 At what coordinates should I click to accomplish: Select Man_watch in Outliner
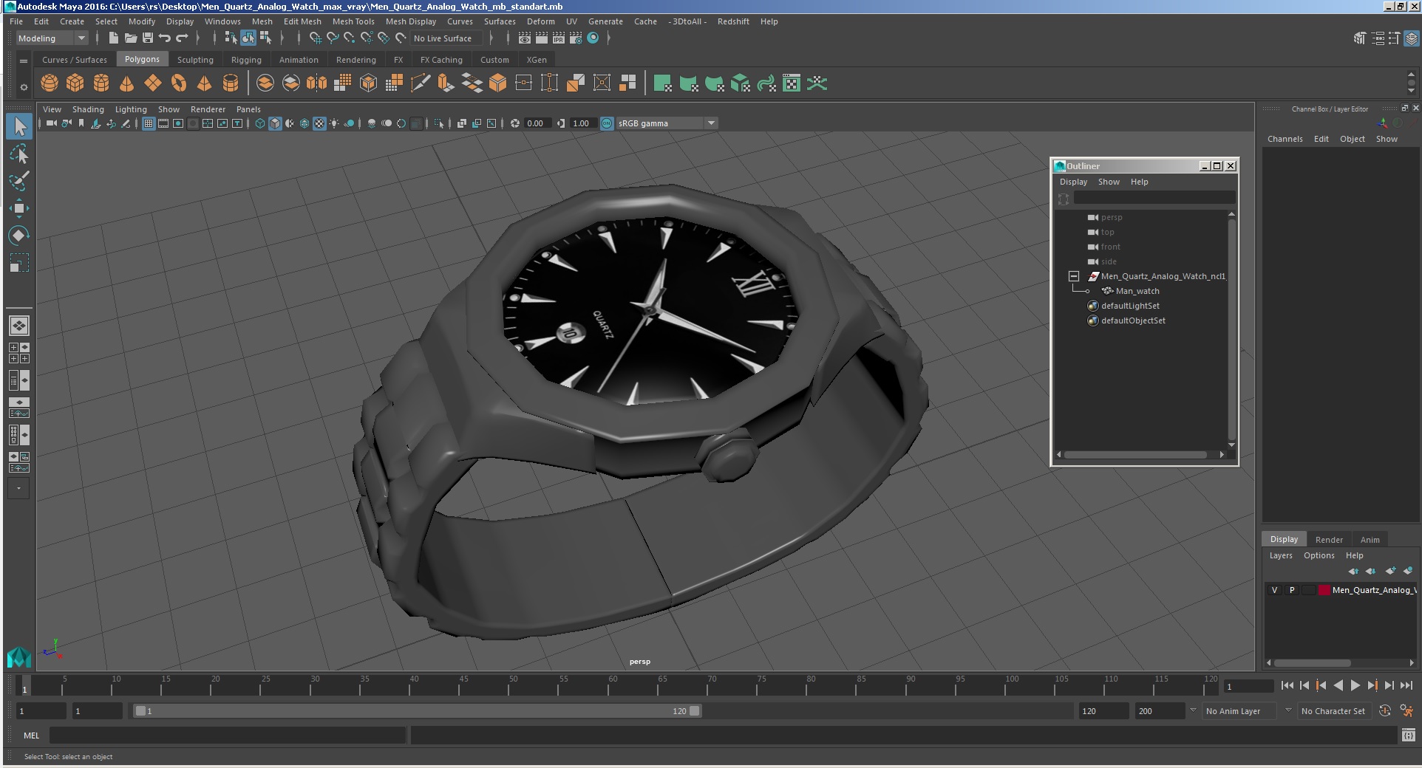pyautogui.click(x=1137, y=291)
